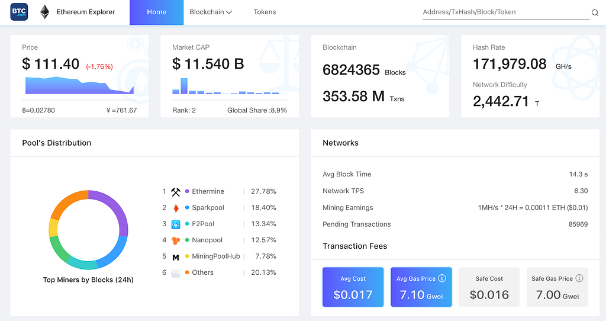Click the Pool's Distribution heading
The height and width of the screenshot is (321, 606).
(57, 143)
